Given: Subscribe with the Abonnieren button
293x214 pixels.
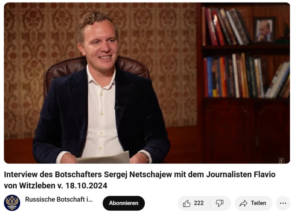Looking at the screenshot, I should pos(124,203).
